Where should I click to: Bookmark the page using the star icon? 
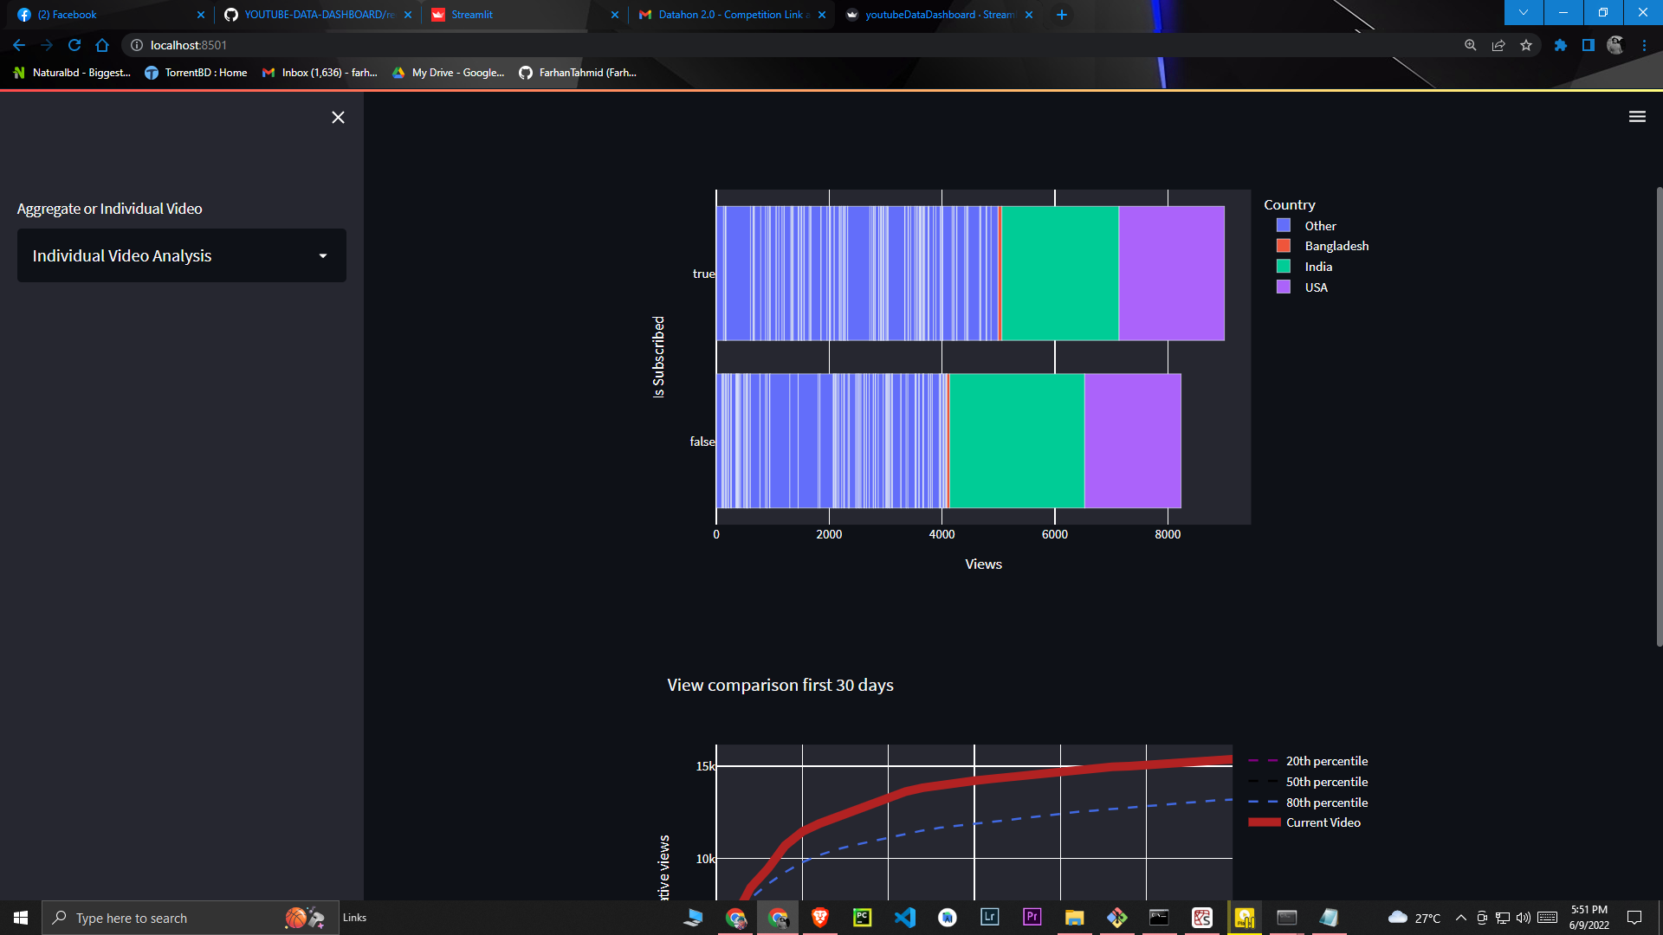[x=1527, y=45]
